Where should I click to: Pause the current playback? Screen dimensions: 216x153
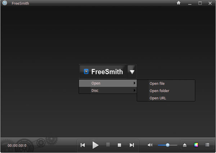[108, 145]
